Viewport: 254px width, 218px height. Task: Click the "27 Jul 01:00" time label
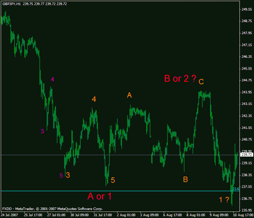point(56,215)
